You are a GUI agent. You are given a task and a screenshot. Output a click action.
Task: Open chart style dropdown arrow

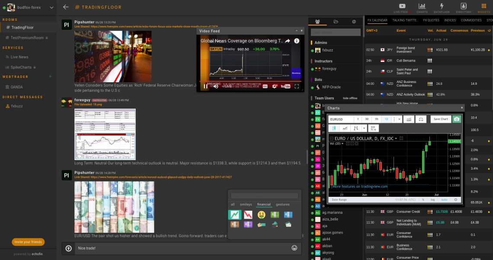[x=364, y=128]
